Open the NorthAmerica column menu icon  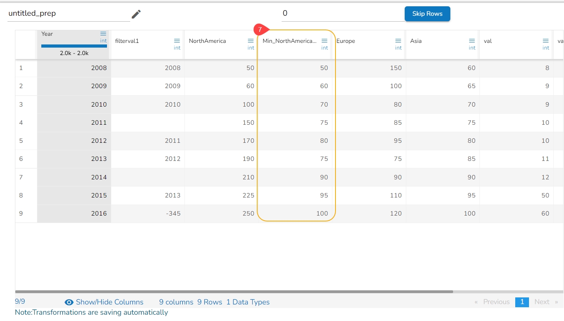tap(251, 41)
